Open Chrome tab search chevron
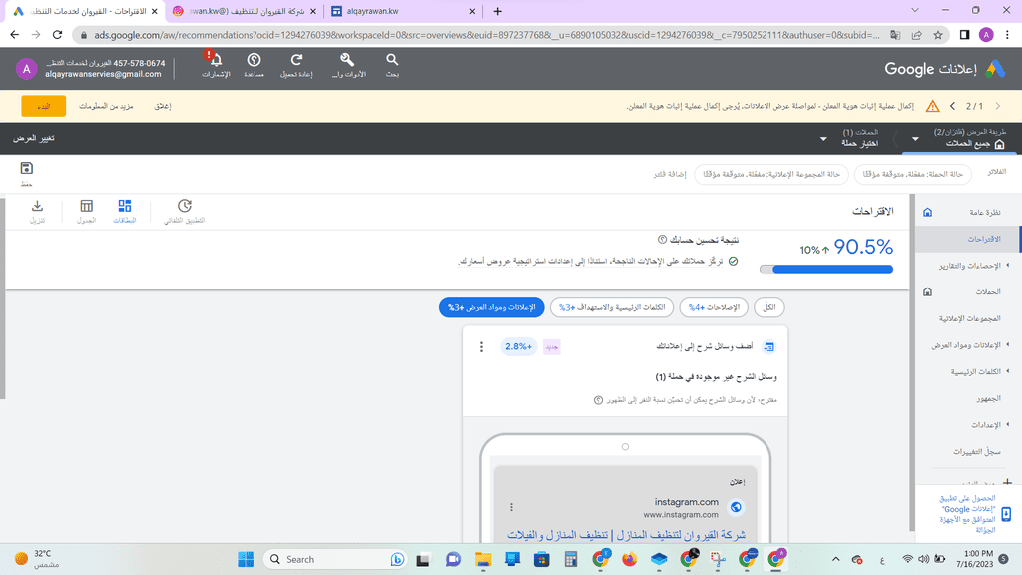The height and width of the screenshot is (575, 1022). 915,10
